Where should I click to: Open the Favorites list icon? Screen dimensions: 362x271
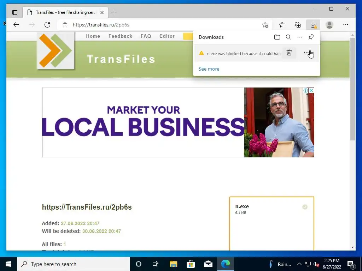click(282, 25)
